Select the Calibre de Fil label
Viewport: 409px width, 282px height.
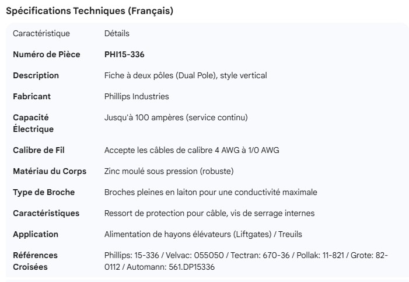click(39, 151)
